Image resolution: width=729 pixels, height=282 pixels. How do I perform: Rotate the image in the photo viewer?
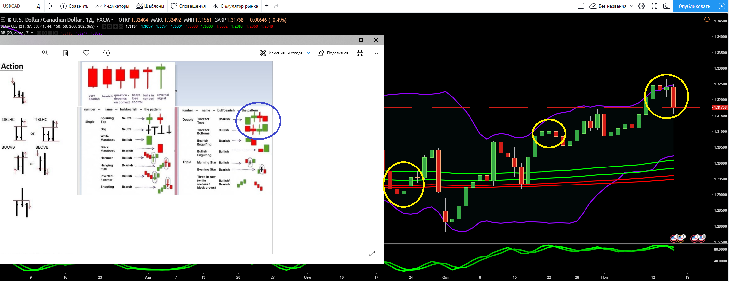[106, 53]
